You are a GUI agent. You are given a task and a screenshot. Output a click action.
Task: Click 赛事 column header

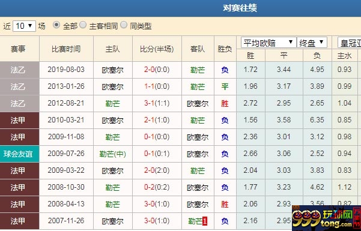tap(18, 49)
